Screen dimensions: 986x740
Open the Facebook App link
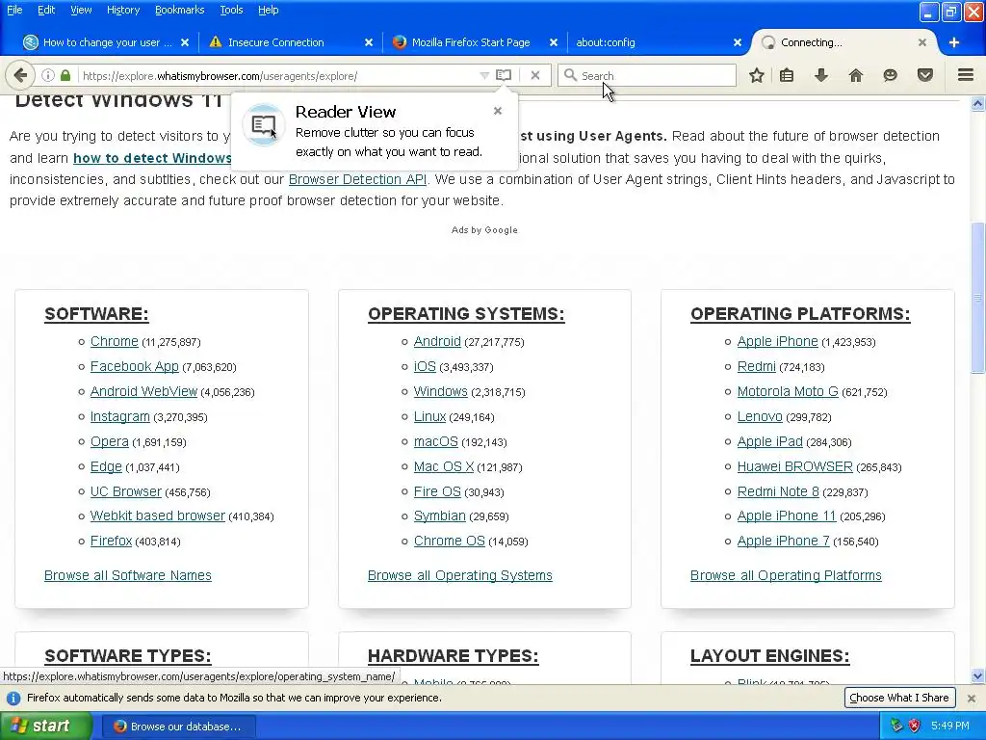tap(134, 366)
